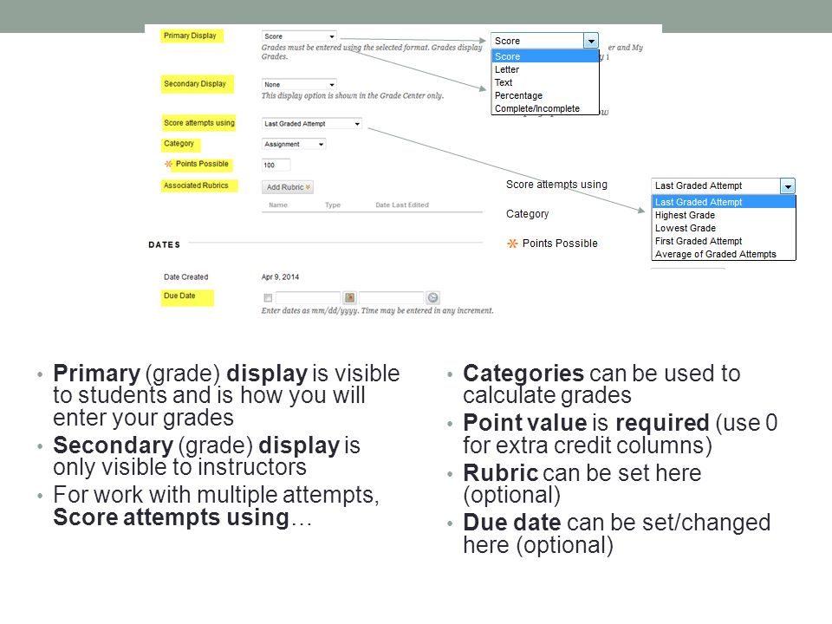Click the Date Created value Apr 9, 2014
Viewport: 832px width, 624px height.
(280, 277)
